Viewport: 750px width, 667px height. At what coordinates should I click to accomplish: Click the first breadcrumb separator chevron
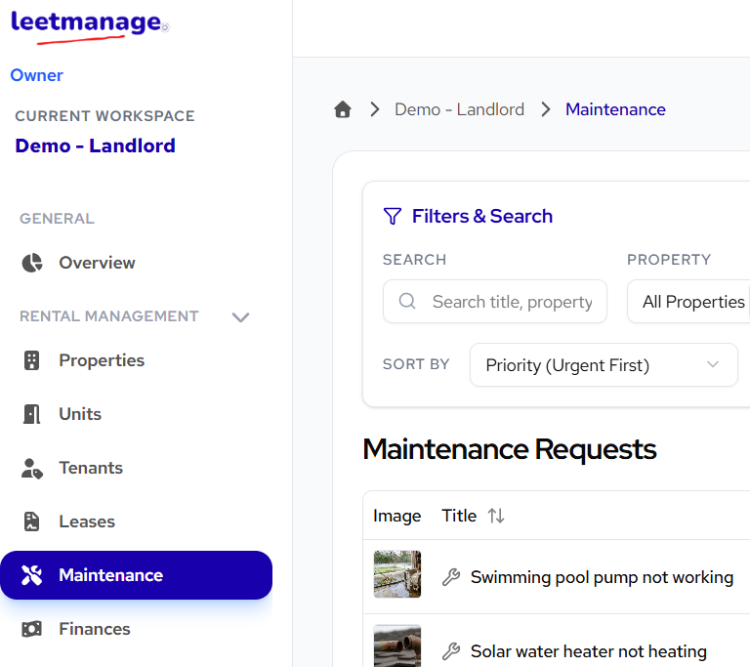point(375,109)
